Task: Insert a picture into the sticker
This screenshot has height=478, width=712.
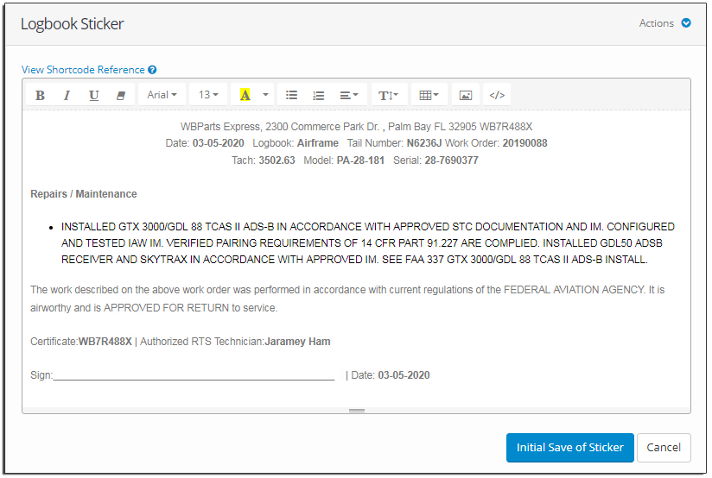Action: point(466,95)
